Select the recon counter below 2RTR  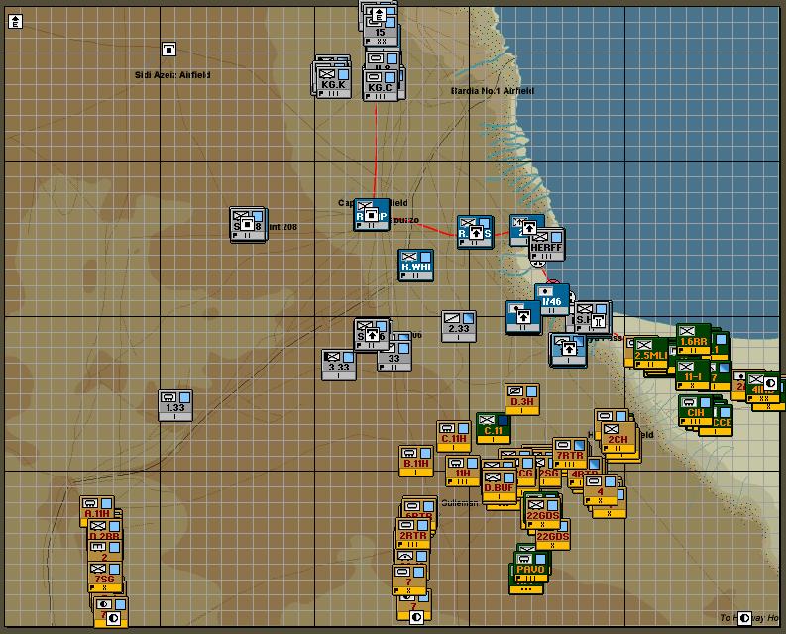tap(412, 556)
